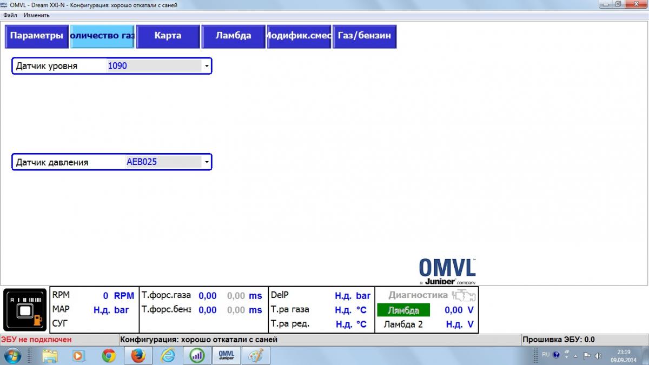Click the green chart app taskbar icon
Screen dimensions: 649x365
coord(197,355)
